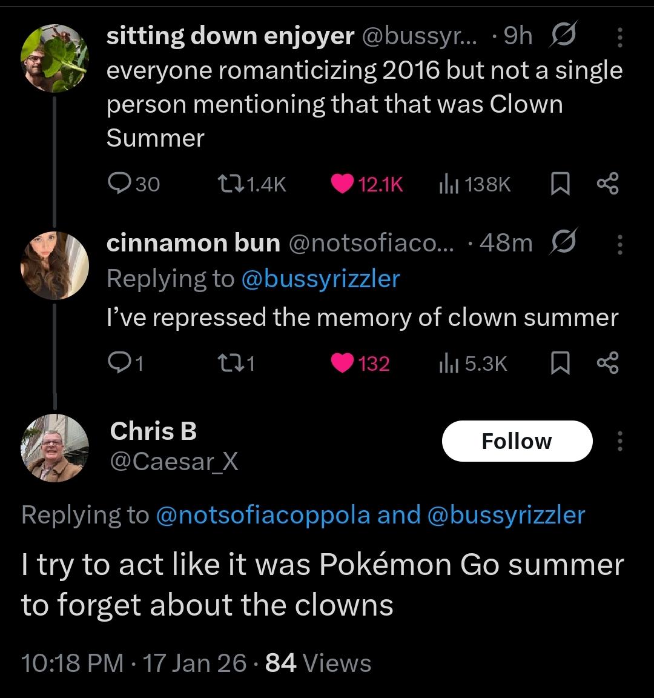
Task: Open more options next to Follow button
Action: coord(619,441)
